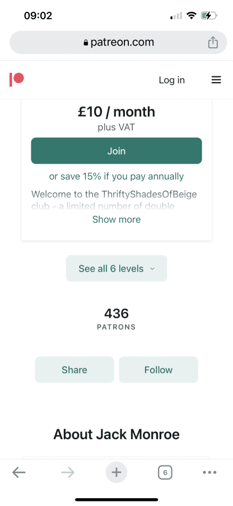233x506 pixels.
Task: Join the £10 per month tier
Action: pyautogui.click(x=116, y=151)
